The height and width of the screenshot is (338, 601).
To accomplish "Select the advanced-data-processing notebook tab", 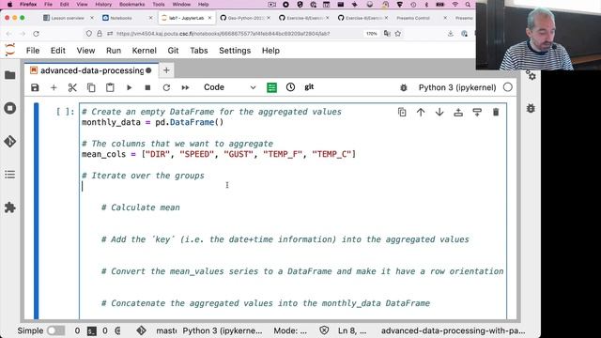I will (91, 70).
